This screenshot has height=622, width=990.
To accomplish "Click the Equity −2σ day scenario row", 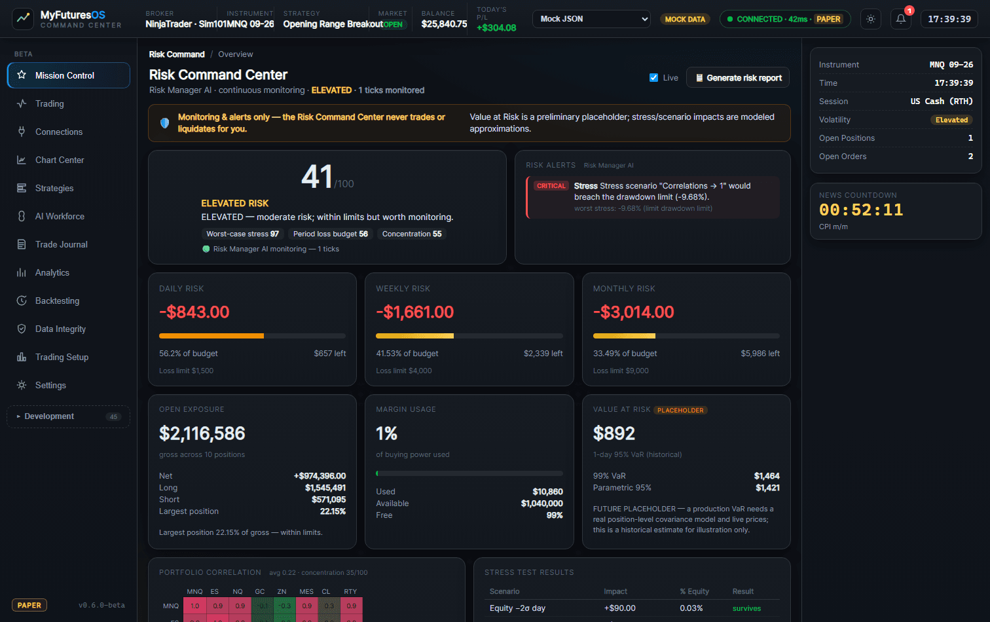I will [632, 608].
